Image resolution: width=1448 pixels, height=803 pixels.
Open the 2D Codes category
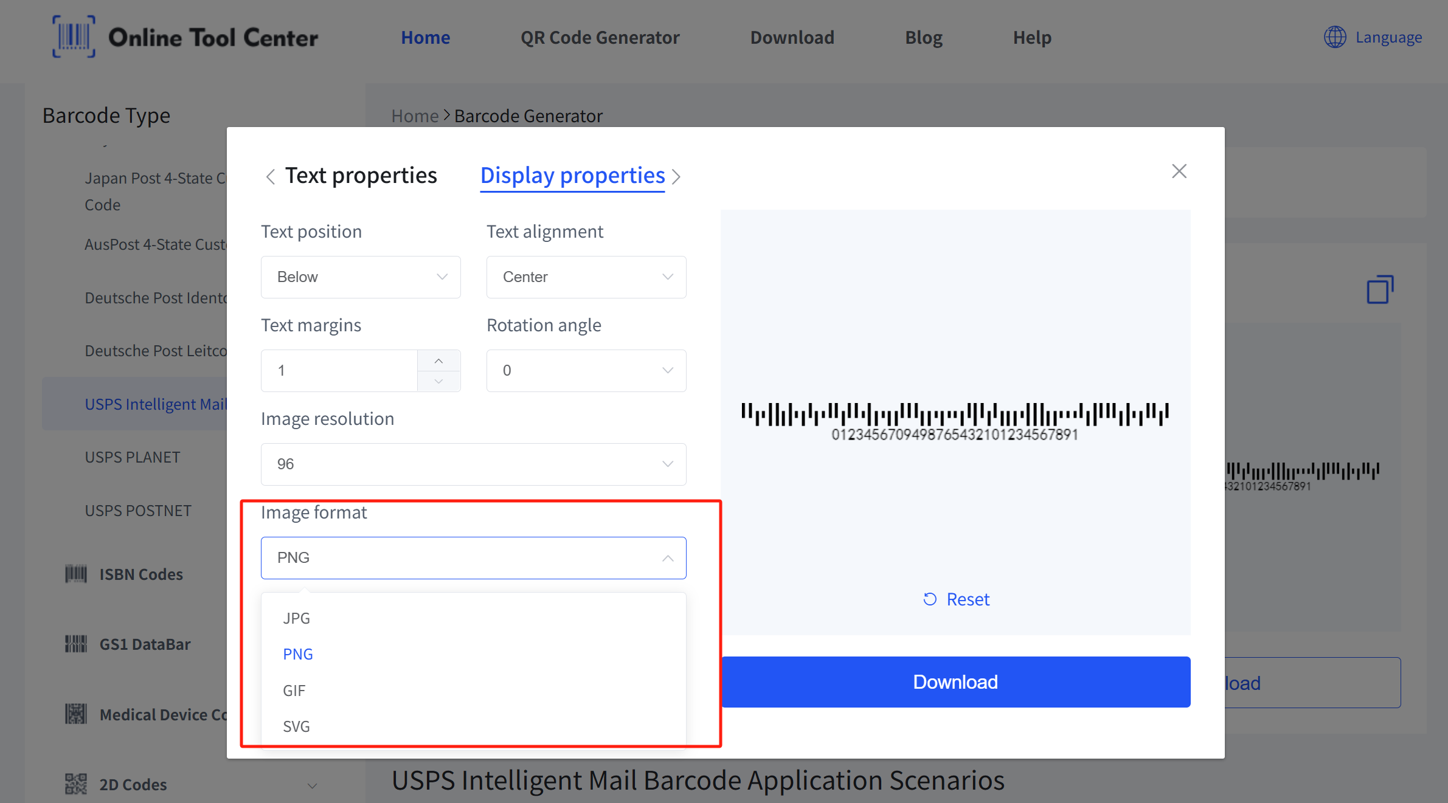coord(133,785)
